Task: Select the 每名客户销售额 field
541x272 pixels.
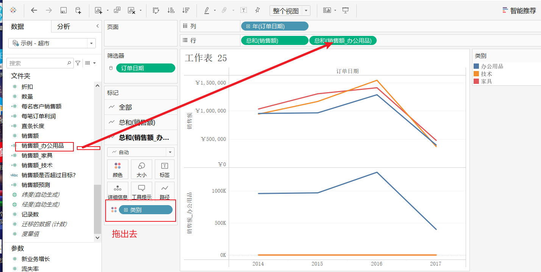Action: (41, 107)
